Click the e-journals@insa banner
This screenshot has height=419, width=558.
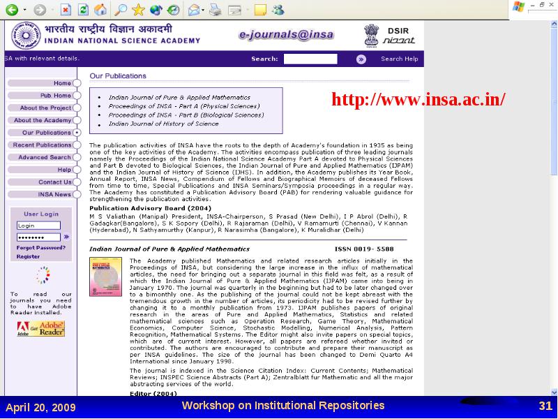click(x=287, y=34)
